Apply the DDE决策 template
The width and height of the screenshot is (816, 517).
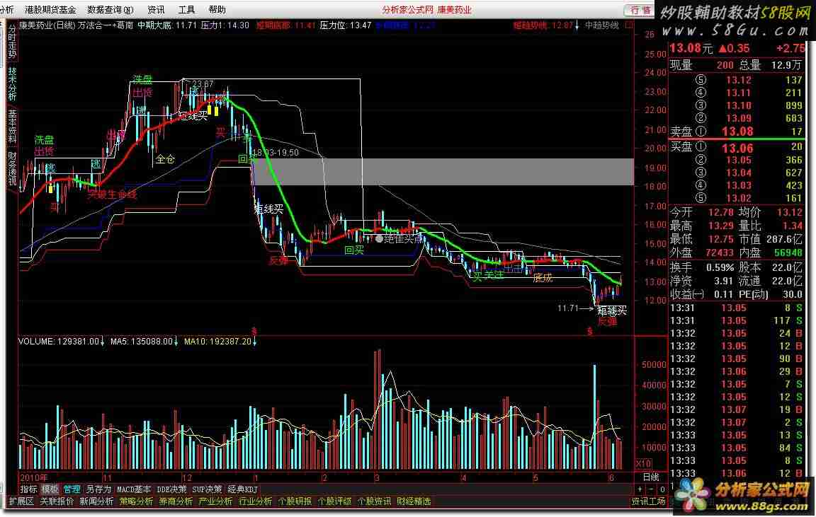click(171, 489)
